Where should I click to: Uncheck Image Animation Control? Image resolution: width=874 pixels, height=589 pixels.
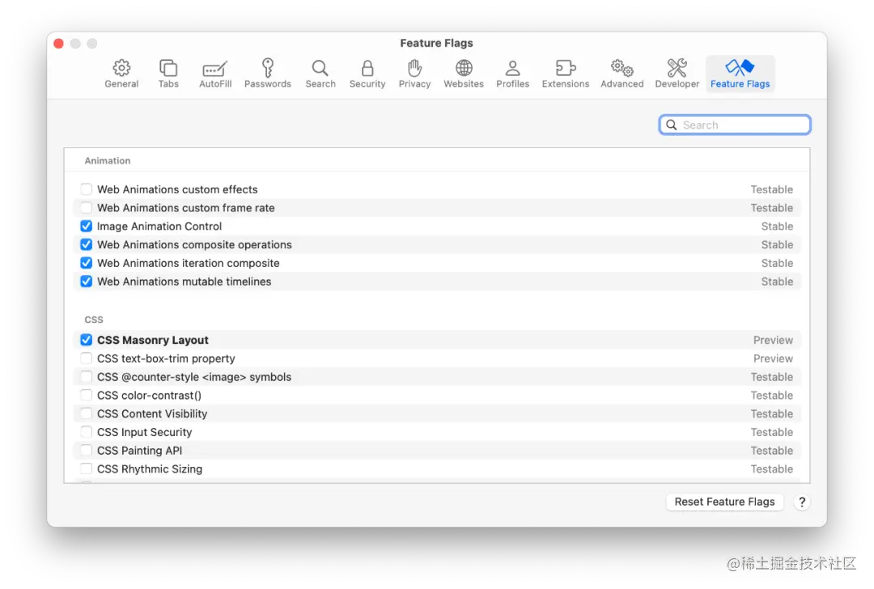(x=87, y=227)
